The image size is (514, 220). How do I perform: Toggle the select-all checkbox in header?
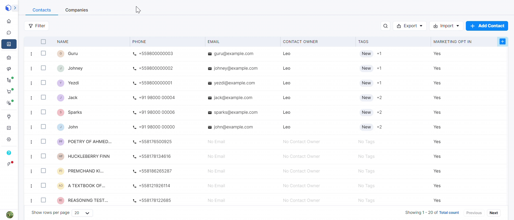(x=43, y=42)
